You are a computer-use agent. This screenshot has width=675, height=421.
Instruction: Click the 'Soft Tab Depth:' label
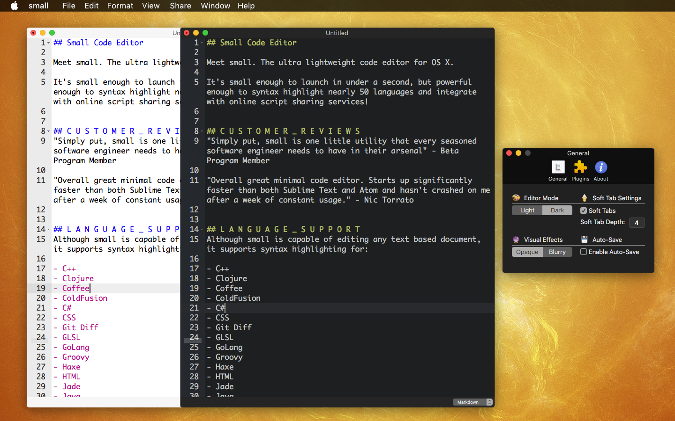[x=602, y=222]
